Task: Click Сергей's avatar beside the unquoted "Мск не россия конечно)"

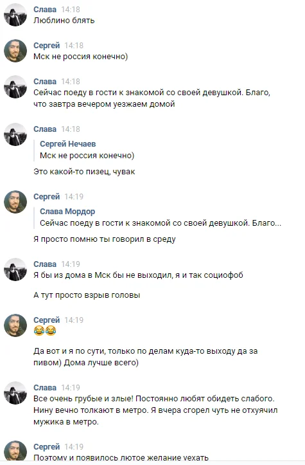Action: pyautogui.click(x=15, y=51)
